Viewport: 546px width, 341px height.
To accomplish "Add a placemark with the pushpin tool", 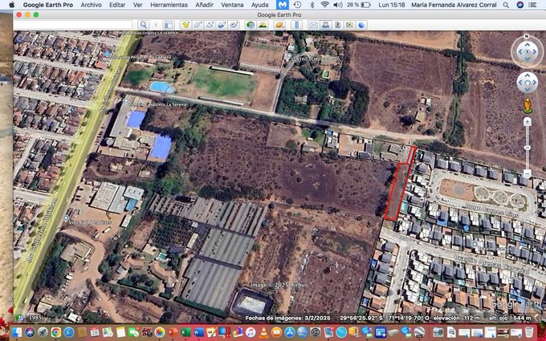I will pos(186,25).
